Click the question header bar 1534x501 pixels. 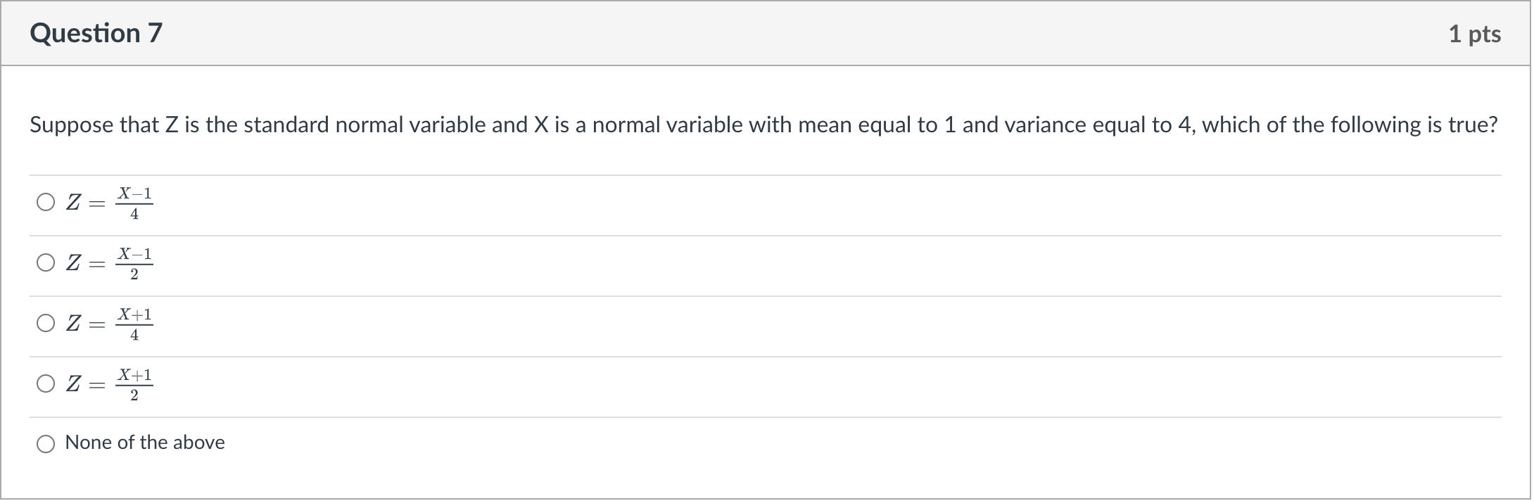tap(767, 32)
